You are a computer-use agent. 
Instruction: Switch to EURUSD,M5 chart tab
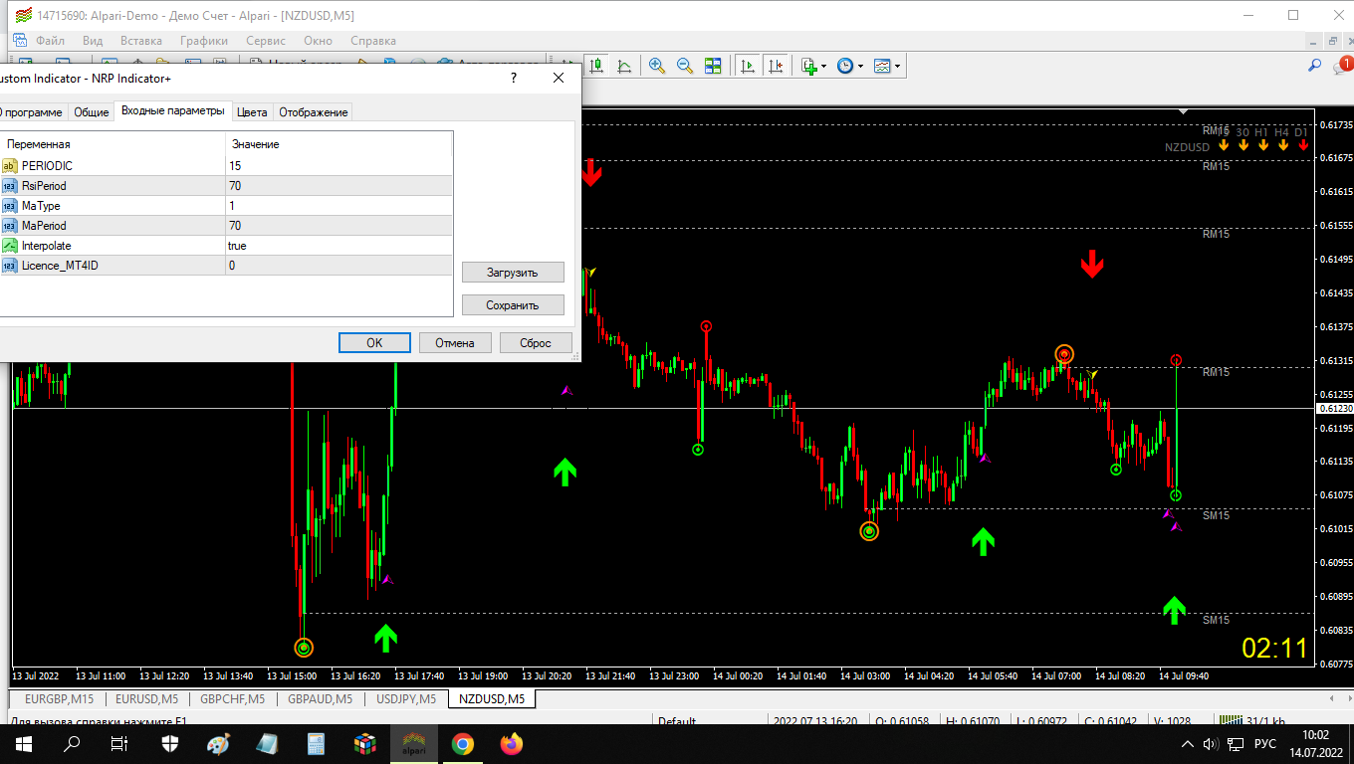click(x=146, y=698)
